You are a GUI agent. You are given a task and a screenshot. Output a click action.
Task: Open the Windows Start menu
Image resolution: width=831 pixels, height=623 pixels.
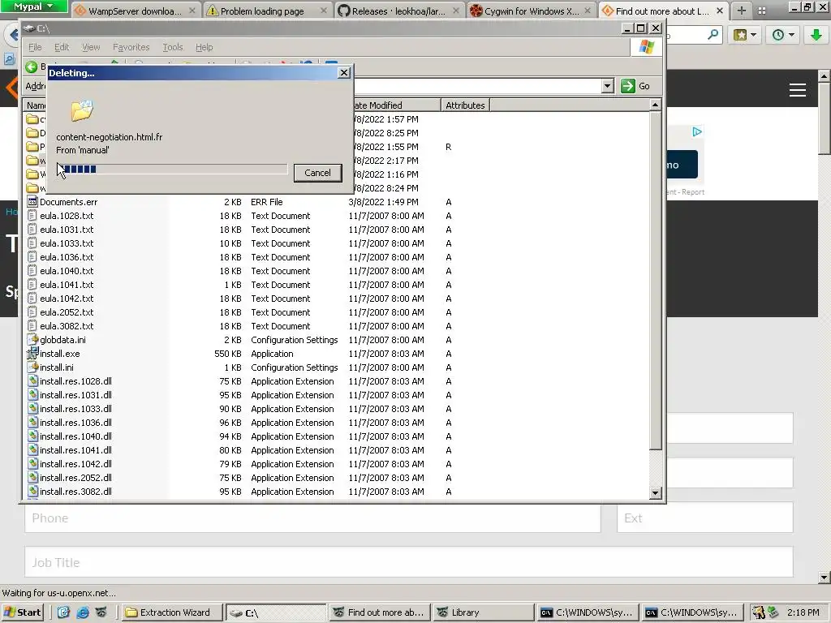pyautogui.click(x=22, y=612)
